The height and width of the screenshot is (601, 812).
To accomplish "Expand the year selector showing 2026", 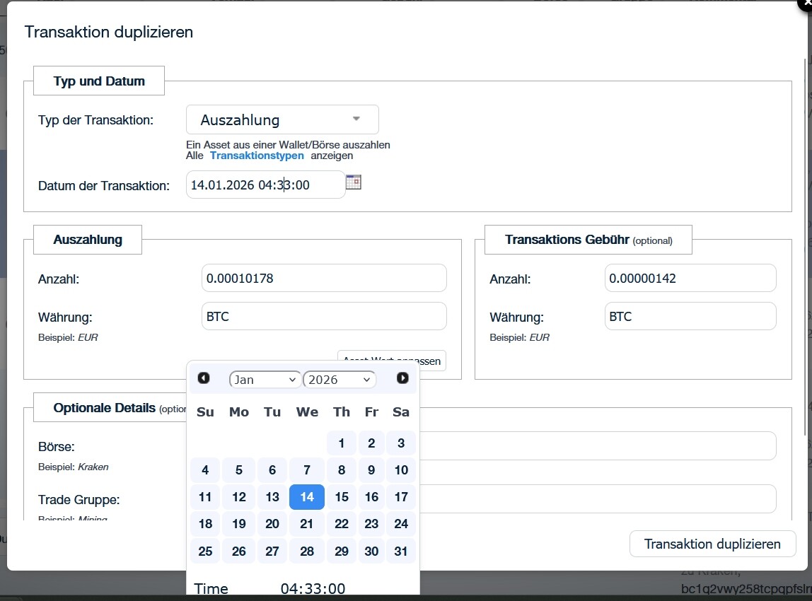I will pyautogui.click(x=340, y=380).
